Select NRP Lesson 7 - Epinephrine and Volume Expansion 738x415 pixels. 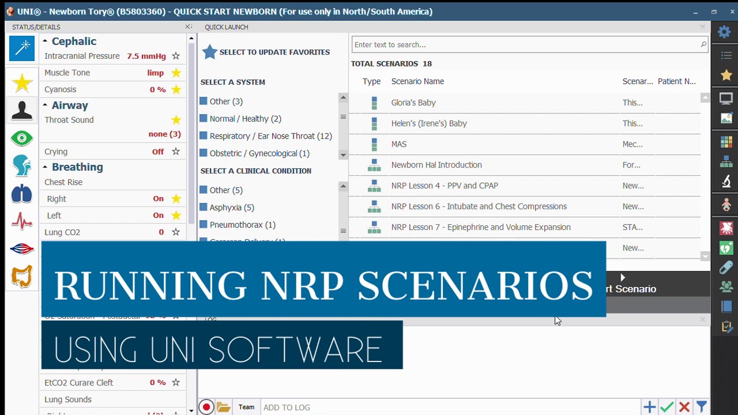[526, 227]
